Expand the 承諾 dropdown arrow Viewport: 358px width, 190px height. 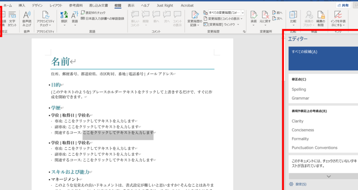[253, 25]
